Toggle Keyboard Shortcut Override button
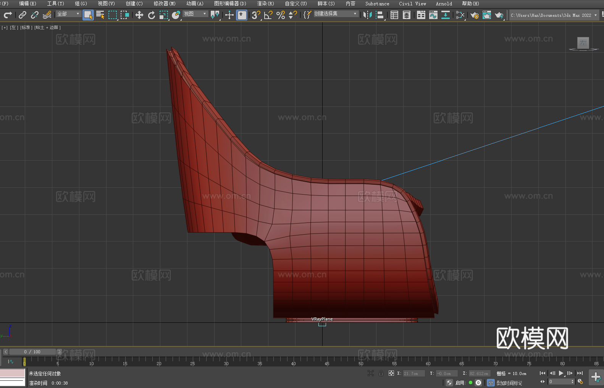This screenshot has height=388, width=604. pos(242,15)
